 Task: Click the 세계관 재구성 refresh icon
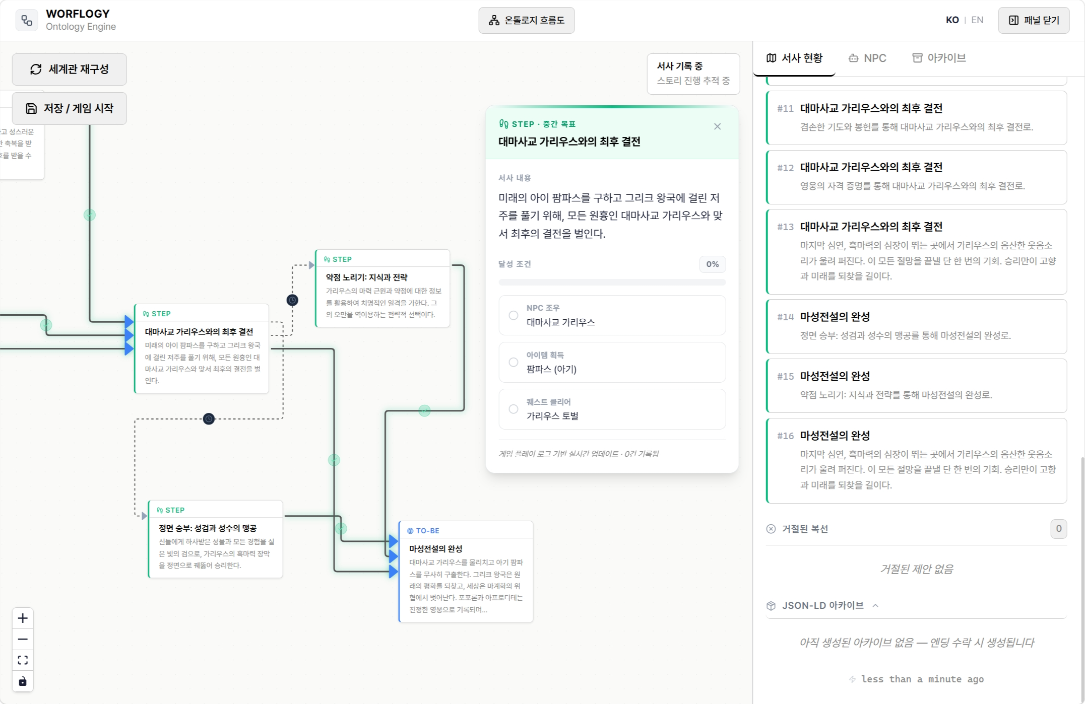coord(36,69)
